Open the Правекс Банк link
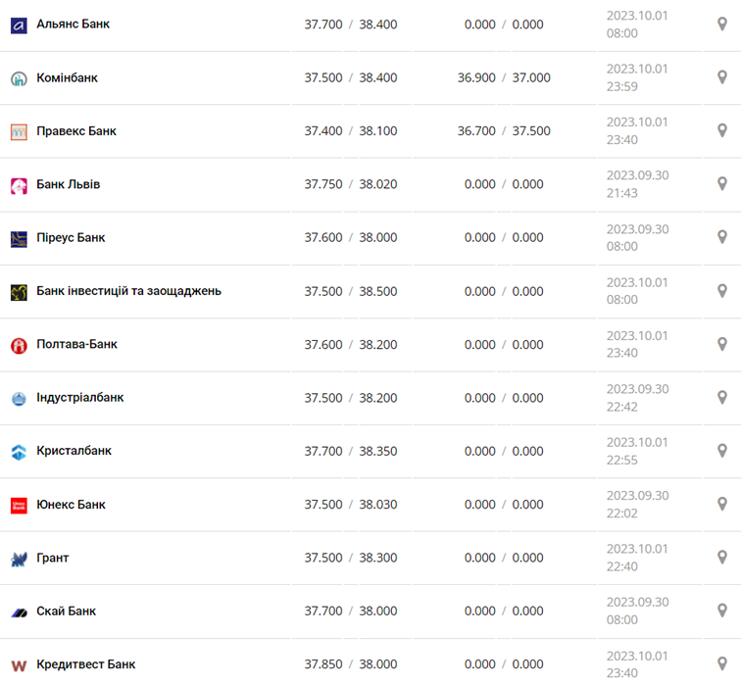Screen dimensions: 741x684 click(x=76, y=131)
